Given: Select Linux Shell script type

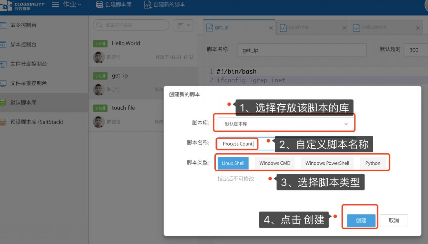Looking at the screenshot, I should (x=233, y=163).
